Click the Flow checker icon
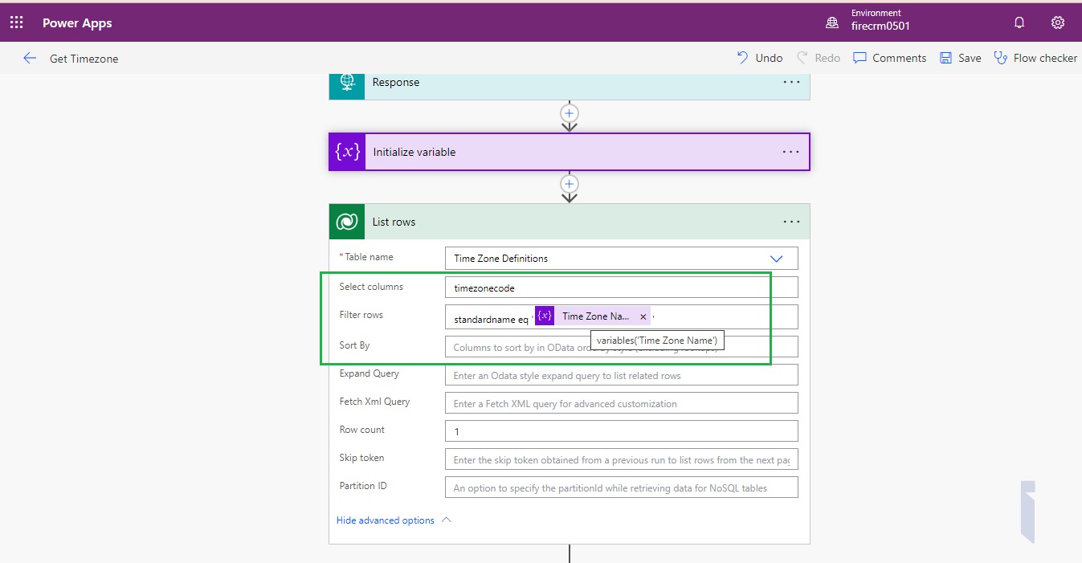This screenshot has height=563, width=1082. (1000, 57)
